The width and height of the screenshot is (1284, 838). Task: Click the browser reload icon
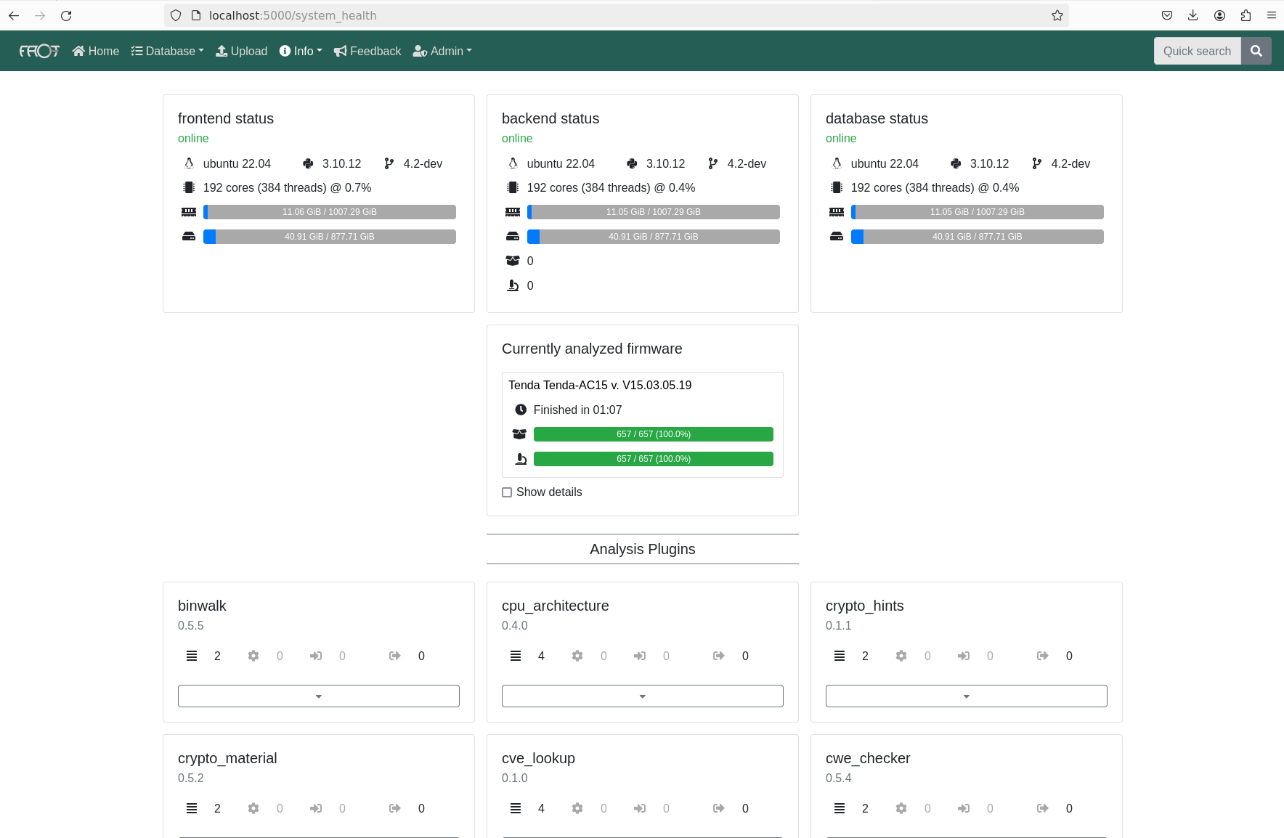click(66, 15)
